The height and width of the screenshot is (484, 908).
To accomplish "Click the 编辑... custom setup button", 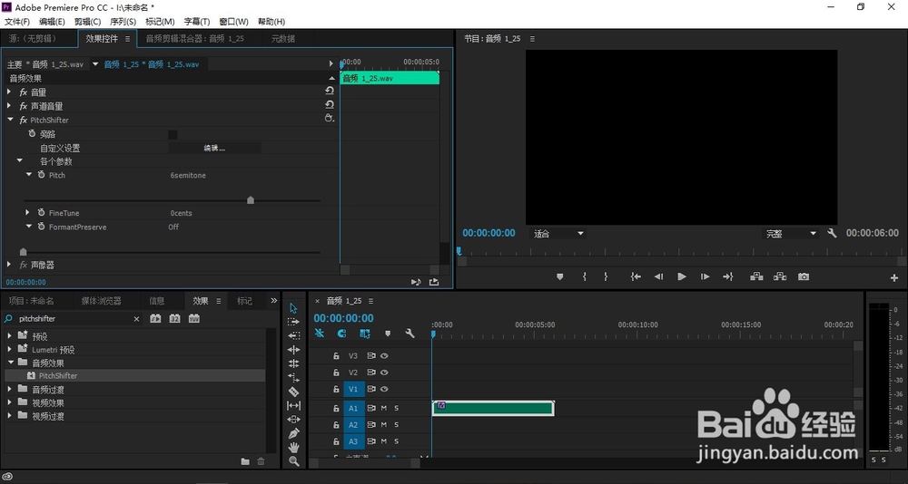I will [x=214, y=148].
